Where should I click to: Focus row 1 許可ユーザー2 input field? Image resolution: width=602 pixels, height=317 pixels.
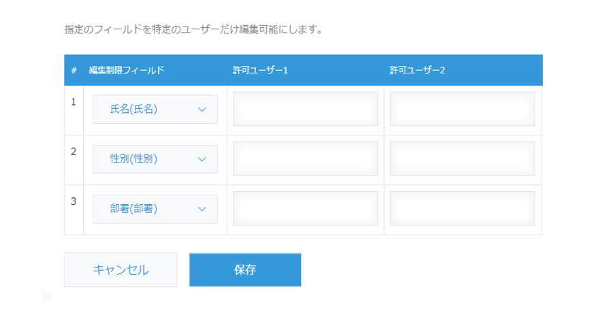462,108
